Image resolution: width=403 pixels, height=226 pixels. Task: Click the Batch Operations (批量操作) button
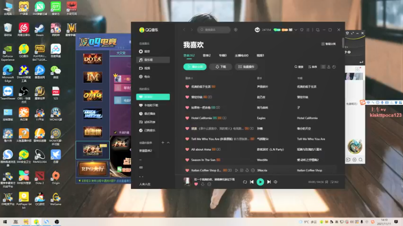pyautogui.click(x=246, y=67)
